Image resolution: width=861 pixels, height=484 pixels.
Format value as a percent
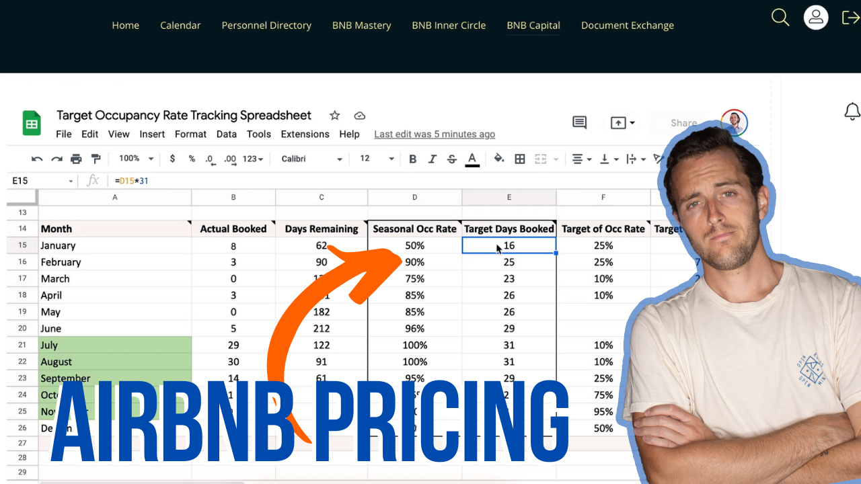[x=191, y=158]
